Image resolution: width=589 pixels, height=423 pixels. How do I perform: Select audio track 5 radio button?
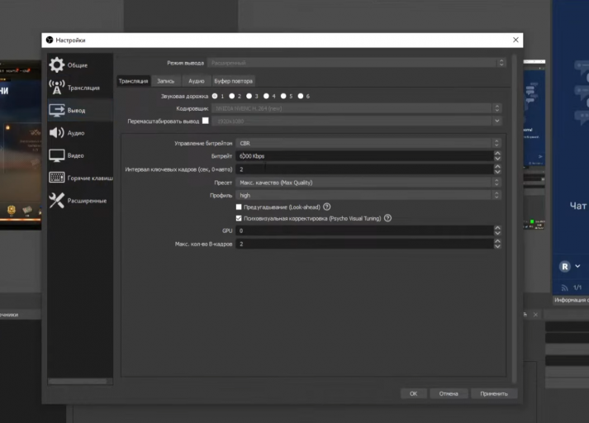(x=283, y=96)
